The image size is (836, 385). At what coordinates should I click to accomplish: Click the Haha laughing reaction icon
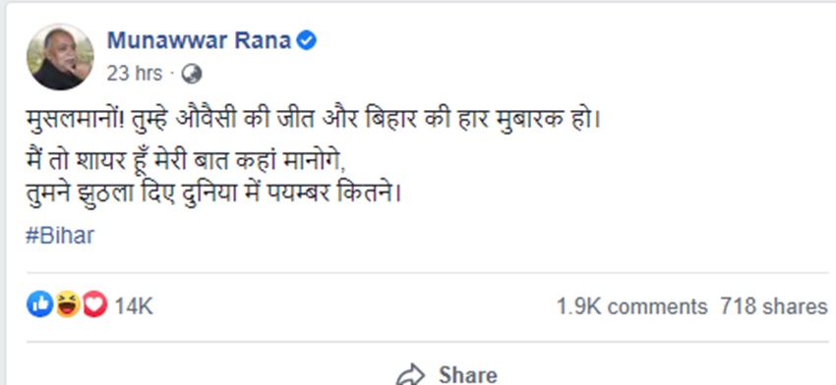tap(68, 304)
